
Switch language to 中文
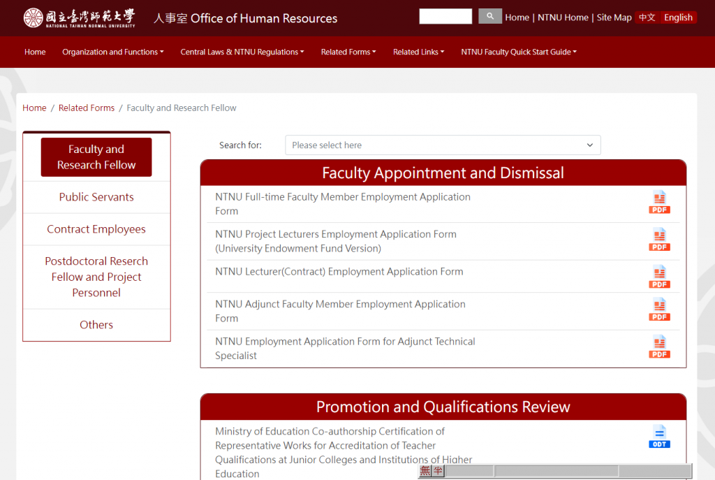[647, 17]
